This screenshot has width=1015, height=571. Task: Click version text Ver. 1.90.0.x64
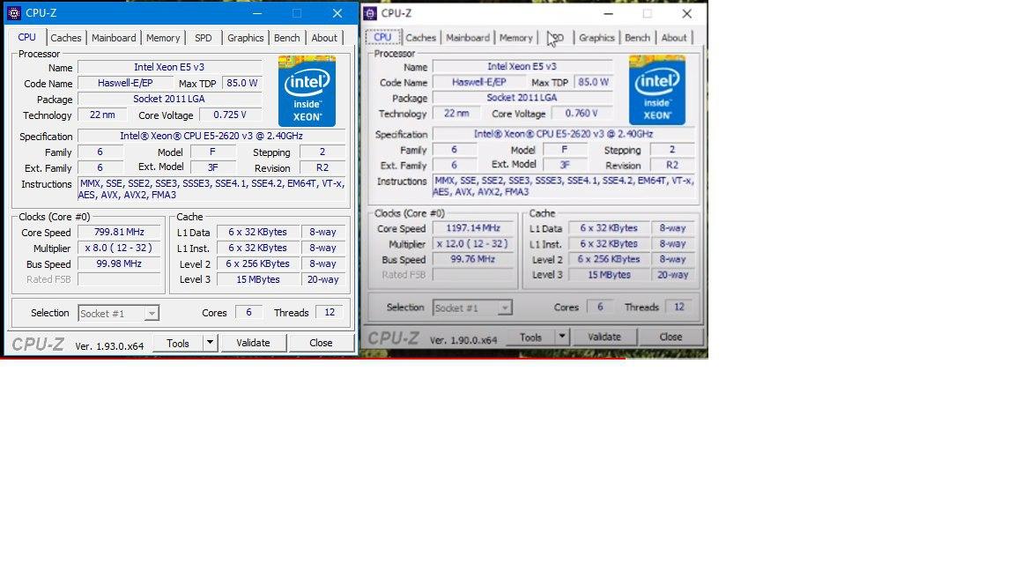pos(463,340)
